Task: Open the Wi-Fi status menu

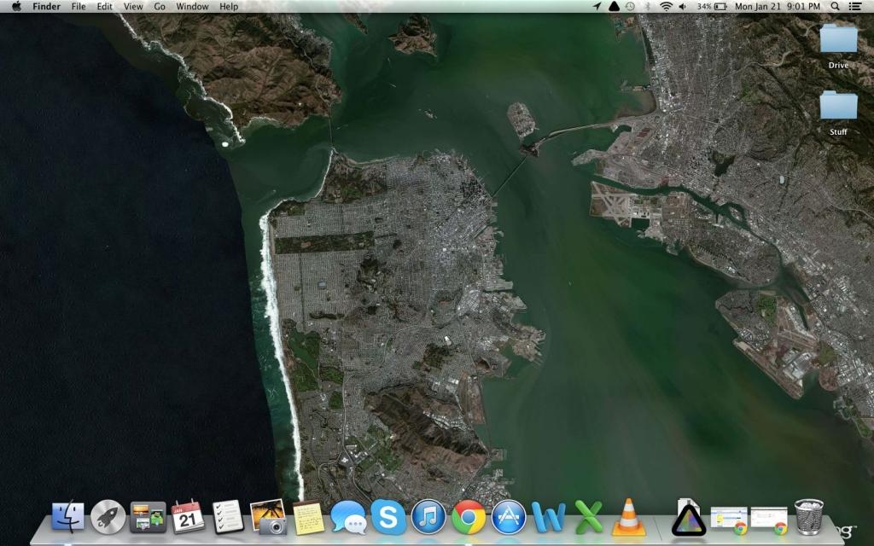Action: [x=666, y=7]
